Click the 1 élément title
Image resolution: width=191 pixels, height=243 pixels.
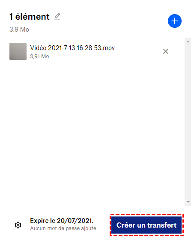pos(29,17)
